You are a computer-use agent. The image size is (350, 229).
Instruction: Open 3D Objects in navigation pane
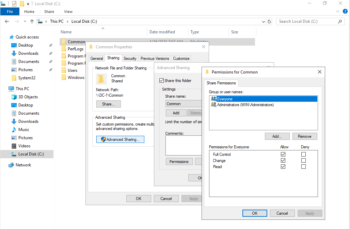[28, 97]
